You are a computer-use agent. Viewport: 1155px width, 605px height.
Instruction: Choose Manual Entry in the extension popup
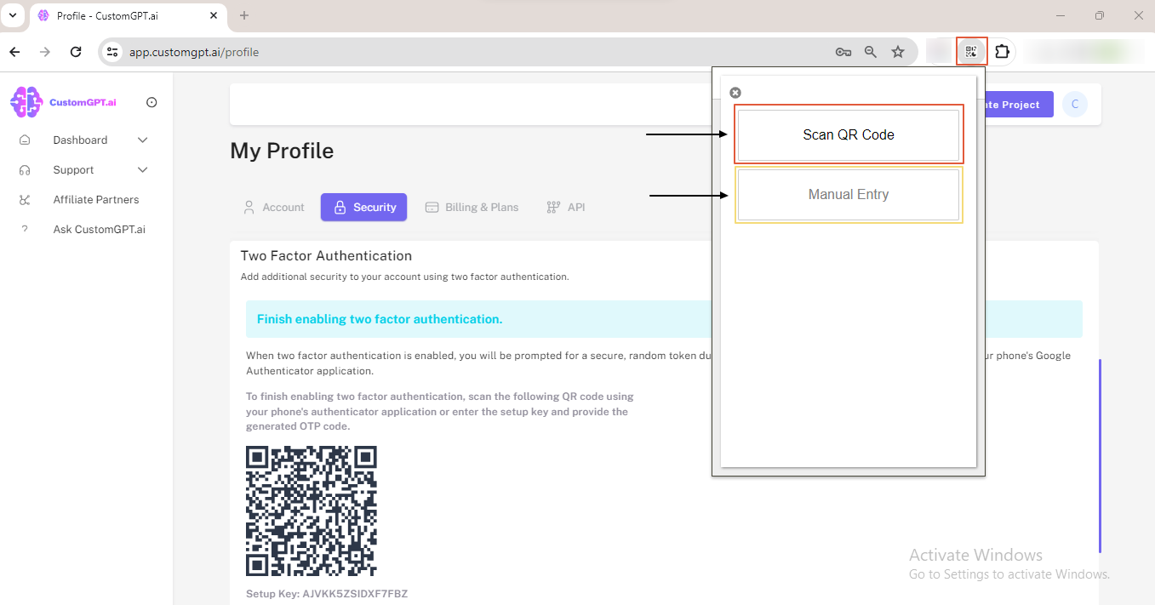pos(849,194)
